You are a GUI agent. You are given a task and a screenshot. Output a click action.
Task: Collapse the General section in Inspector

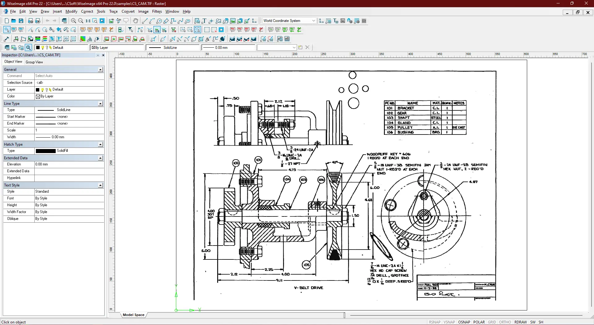(100, 70)
